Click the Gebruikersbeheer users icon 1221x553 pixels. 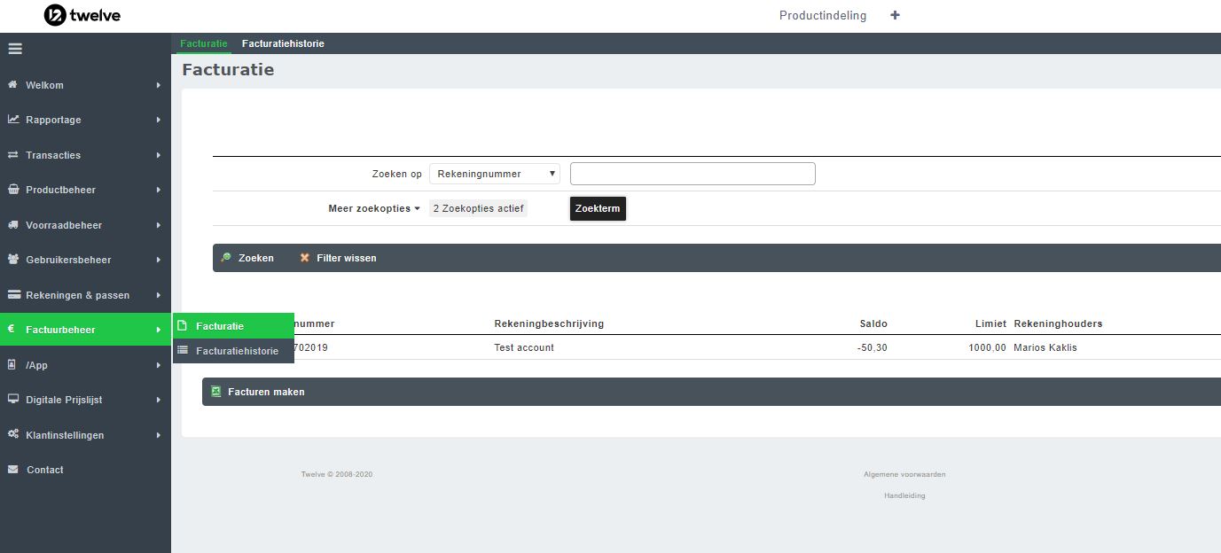13,260
